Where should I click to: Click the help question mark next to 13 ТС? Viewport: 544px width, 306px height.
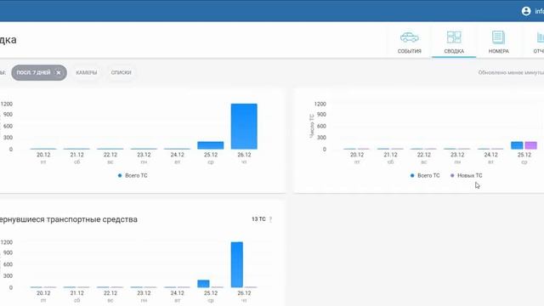[270, 219]
